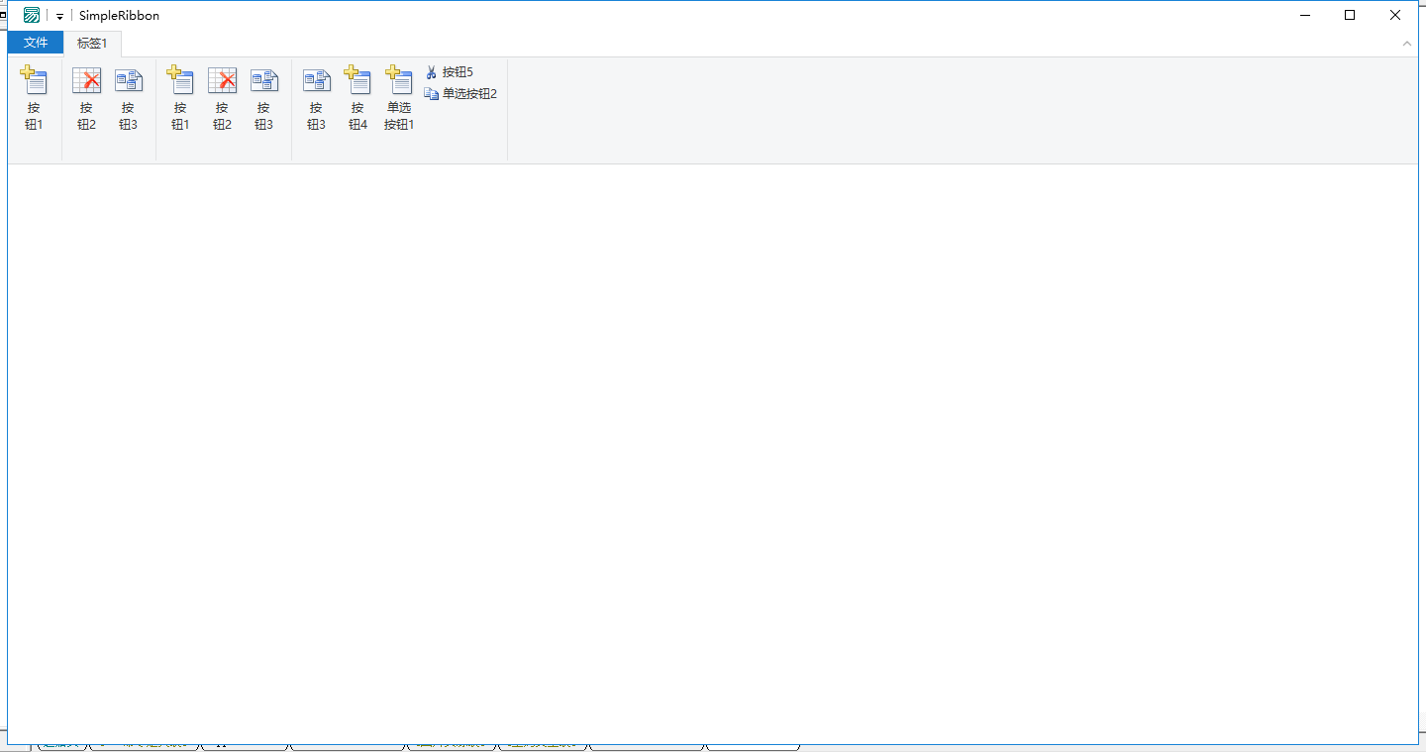1426x752 pixels.
Task: Click 按钮1 in the 按钮1-按钮2-按钮3 group
Action: point(180,99)
